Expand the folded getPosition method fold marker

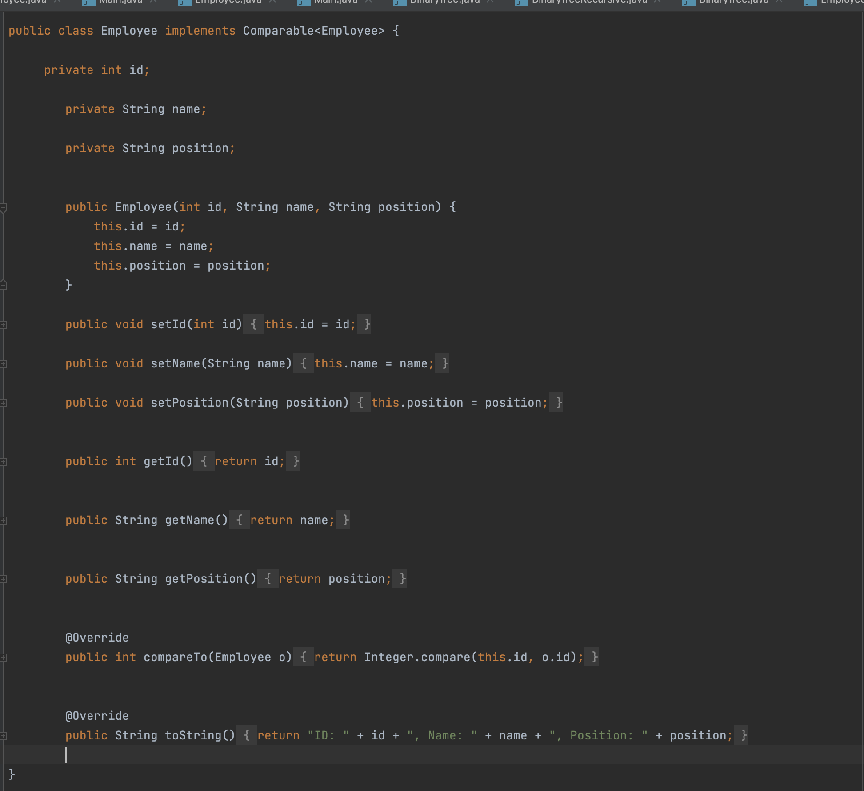[4, 579]
